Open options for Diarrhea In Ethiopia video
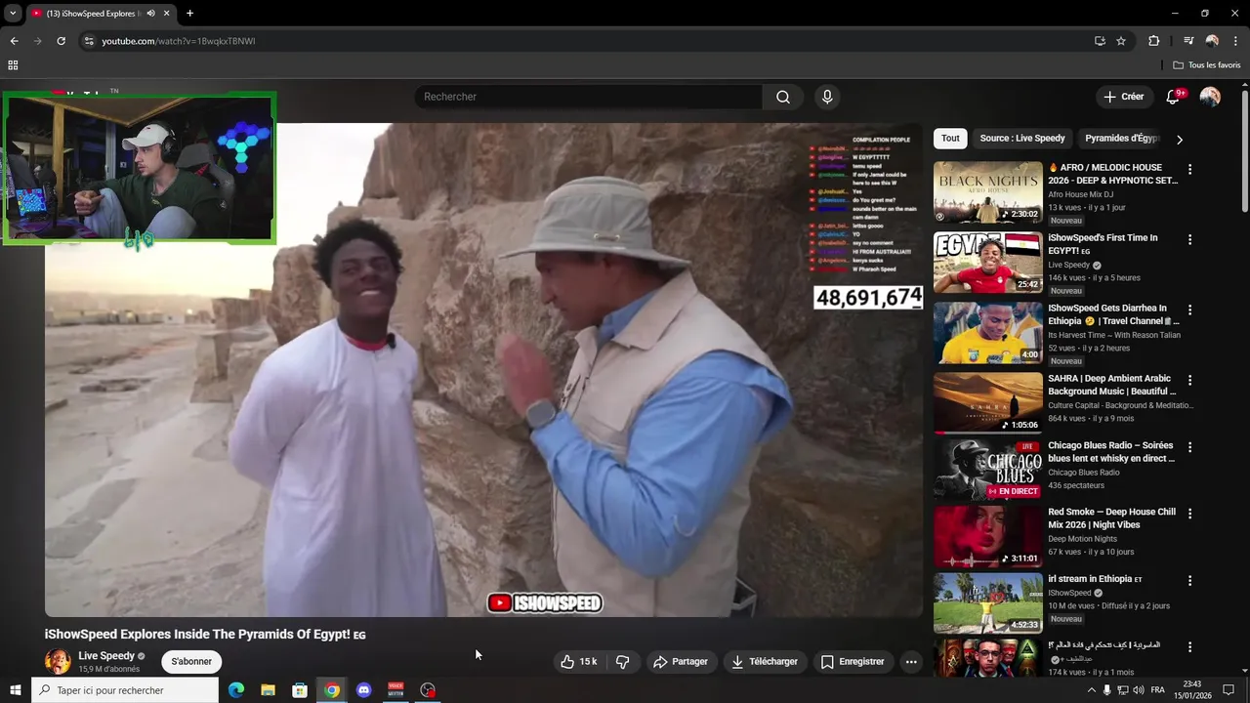Image resolution: width=1250 pixels, height=703 pixels. tap(1189, 310)
